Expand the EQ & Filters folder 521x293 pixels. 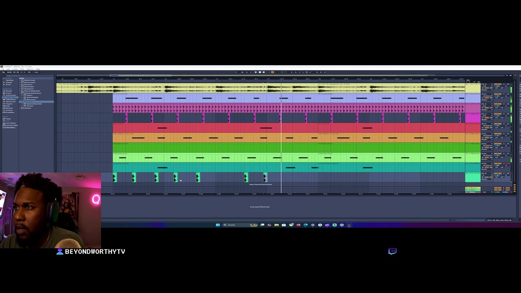[20, 87]
